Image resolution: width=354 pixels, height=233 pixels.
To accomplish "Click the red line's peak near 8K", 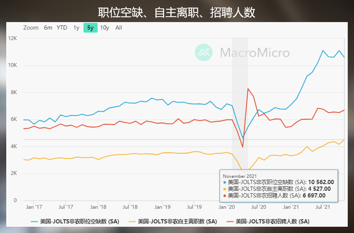I will [248, 89].
